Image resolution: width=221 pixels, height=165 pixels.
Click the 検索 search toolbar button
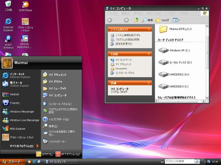pos(147,20)
